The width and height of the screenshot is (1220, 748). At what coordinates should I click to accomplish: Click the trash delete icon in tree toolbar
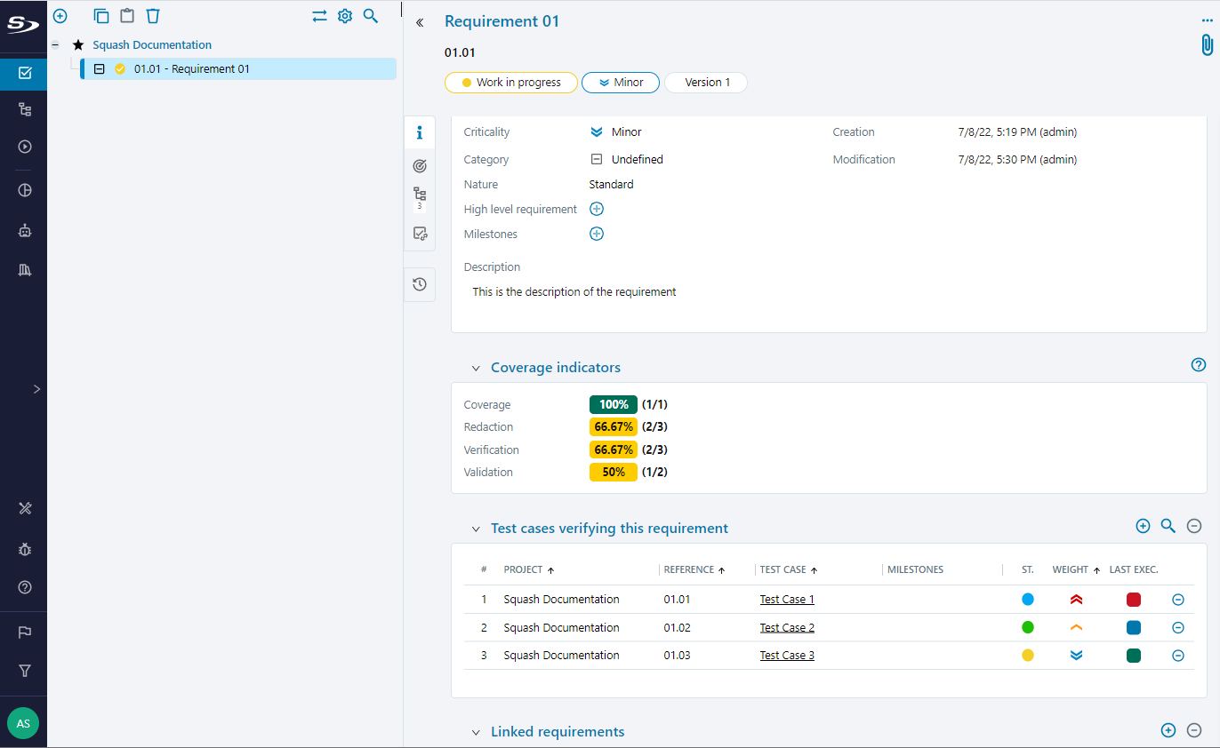pyautogui.click(x=153, y=16)
